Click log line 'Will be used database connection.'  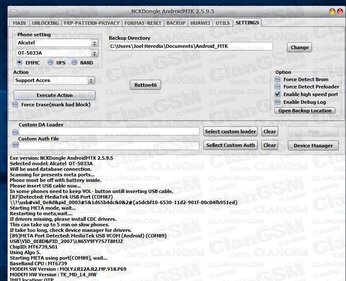[x=50, y=169]
